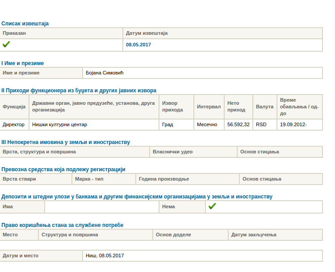Click the Списак извештаја heading
Viewport: 335px width, 272px height.
click(25, 23)
